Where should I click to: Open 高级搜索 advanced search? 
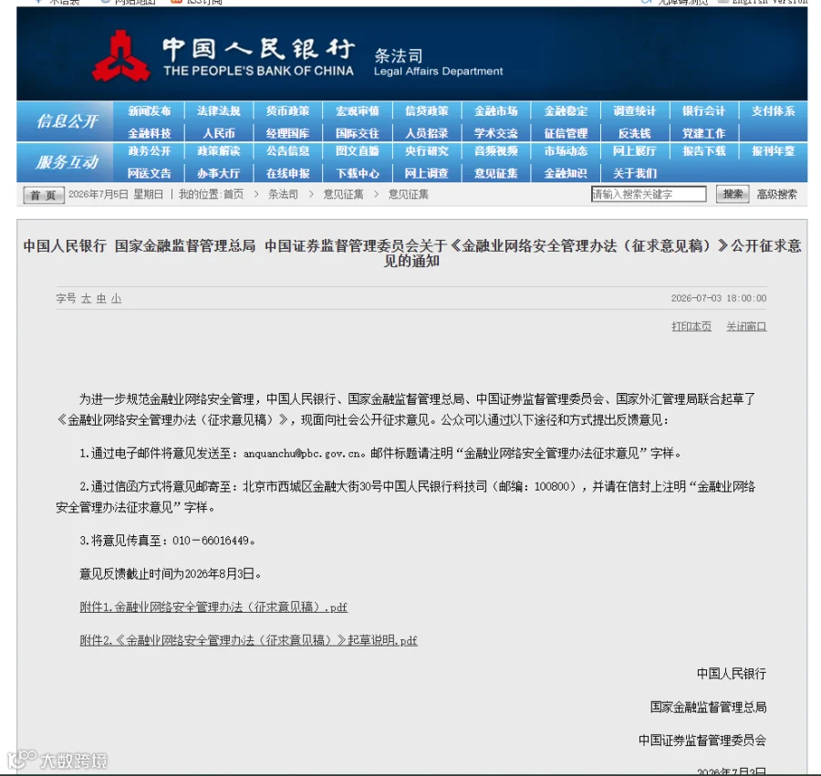pyautogui.click(x=776, y=194)
